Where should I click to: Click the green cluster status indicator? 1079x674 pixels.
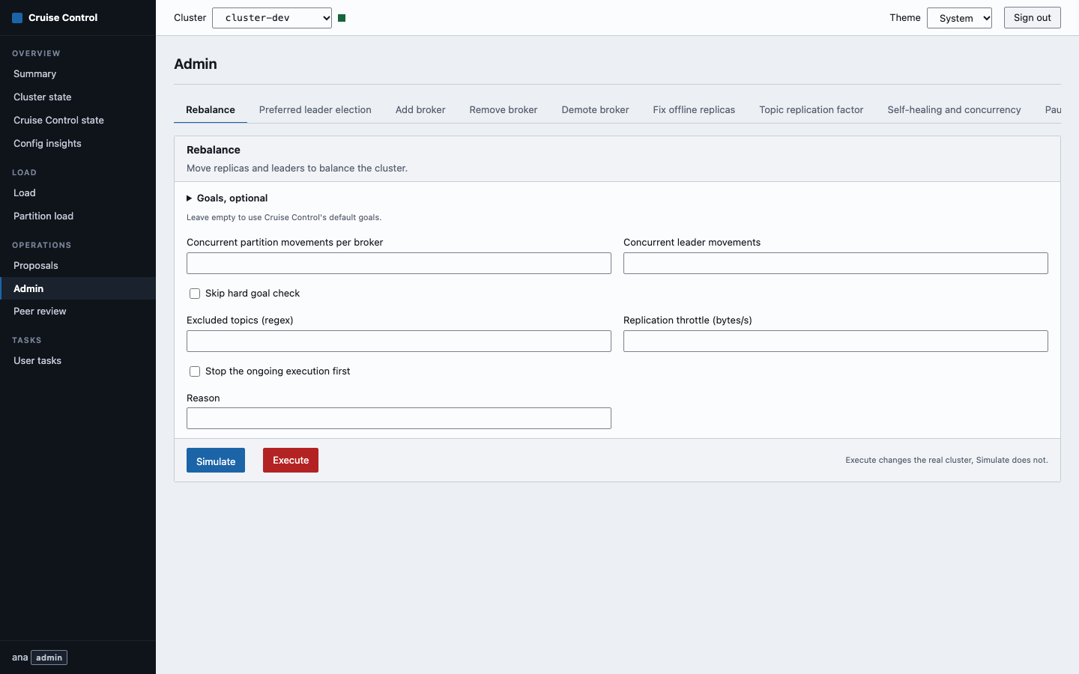342,18
